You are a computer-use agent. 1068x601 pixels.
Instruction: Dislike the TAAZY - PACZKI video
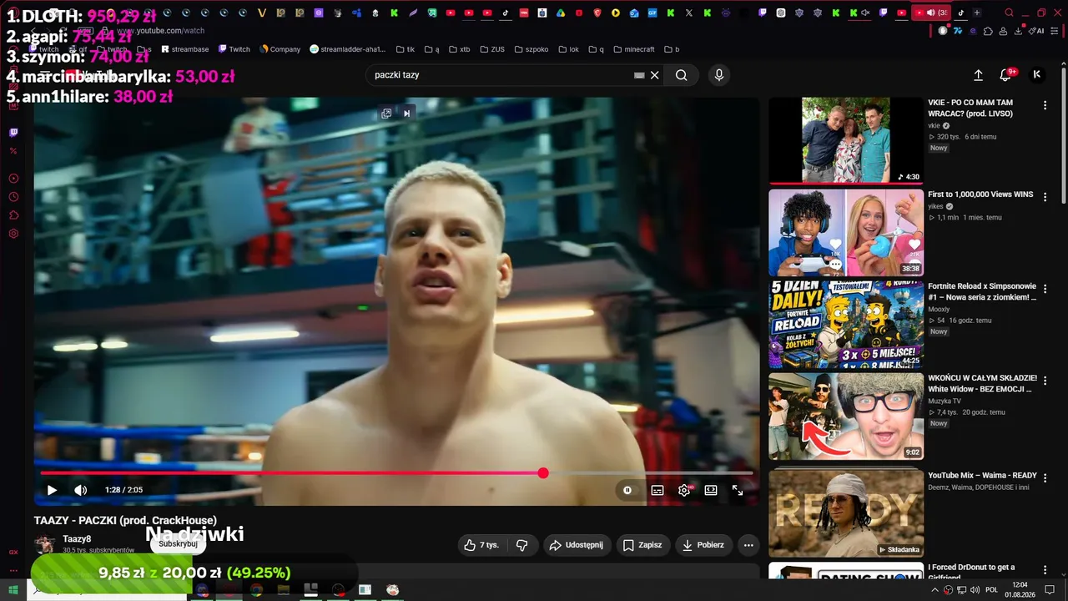522,545
